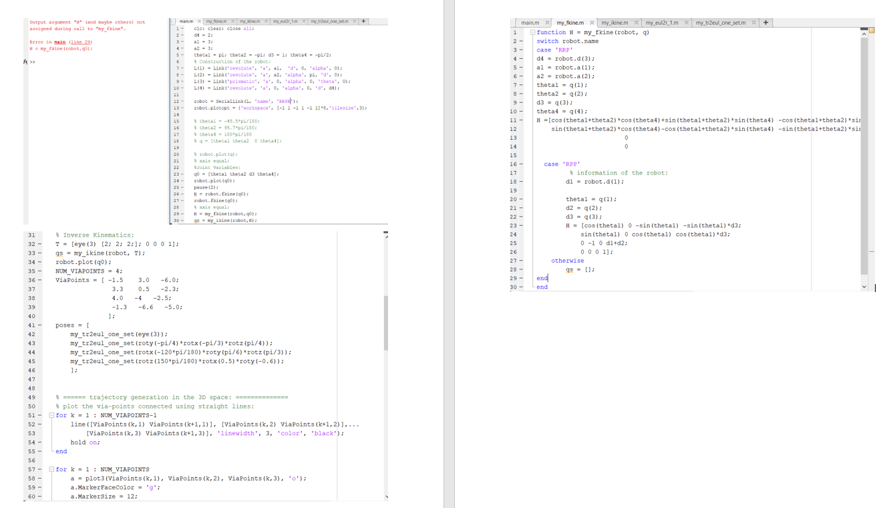Switch to the my_tr2eul_one_set.m tab on the right
The height and width of the screenshot is (508, 881).
720,22
